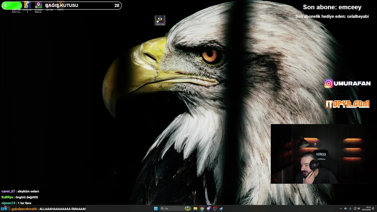Open OBS Studio from the taskbar
The width and height of the screenshot is (377, 212).
pos(215,208)
